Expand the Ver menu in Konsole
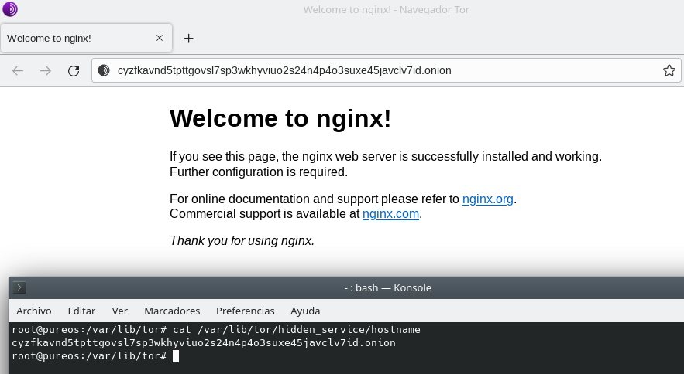684x374 pixels. [x=119, y=311]
